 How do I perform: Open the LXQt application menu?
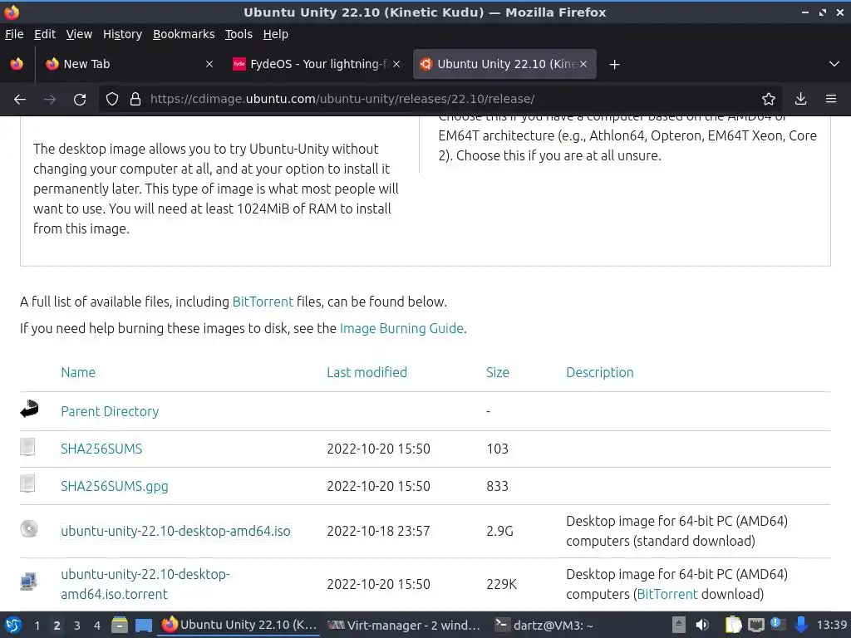pyautogui.click(x=13, y=625)
